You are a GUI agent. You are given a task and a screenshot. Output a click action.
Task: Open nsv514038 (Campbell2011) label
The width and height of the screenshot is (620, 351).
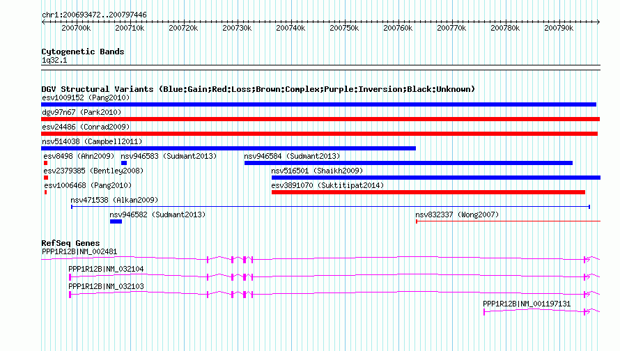point(92,141)
